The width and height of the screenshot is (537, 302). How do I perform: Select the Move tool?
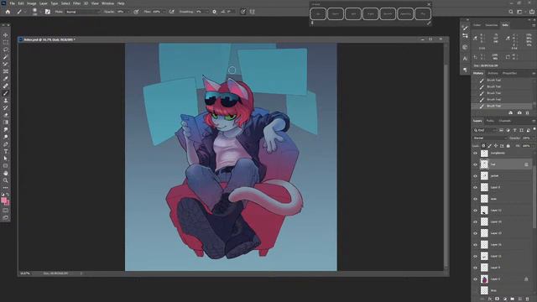point(6,35)
